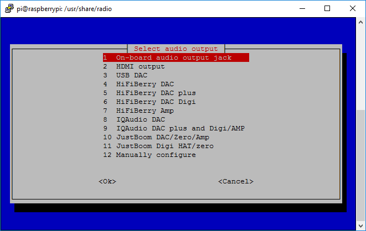Pick HiFiBerry DAC option
The width and height of the screenshot is (366, 231).
click(x=145, y=84)
